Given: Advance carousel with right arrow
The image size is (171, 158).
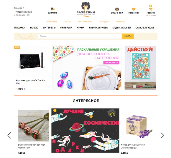Looking at the screenshot, I should pyautogui.click(x=162, y=135).
